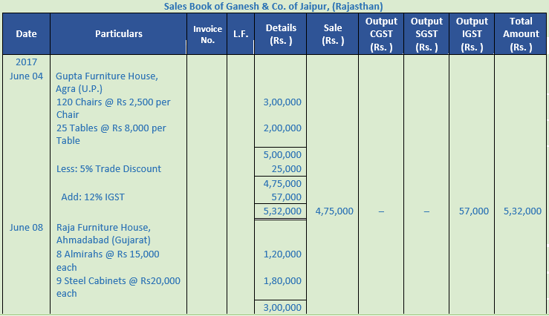Select the 1,80,000 Steel Cabinets amount
This screenshot has height=316, width=549.
282,281
